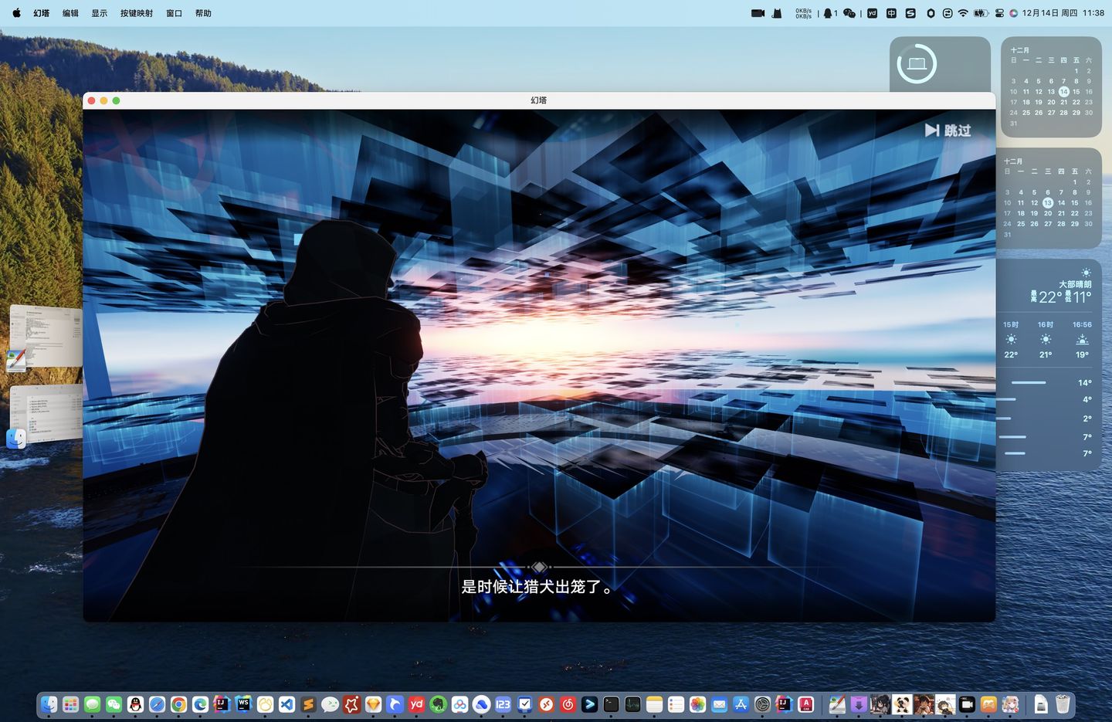Open the 帮助 menu
This screenshot has height=722, width=1112.
point(203,13)
